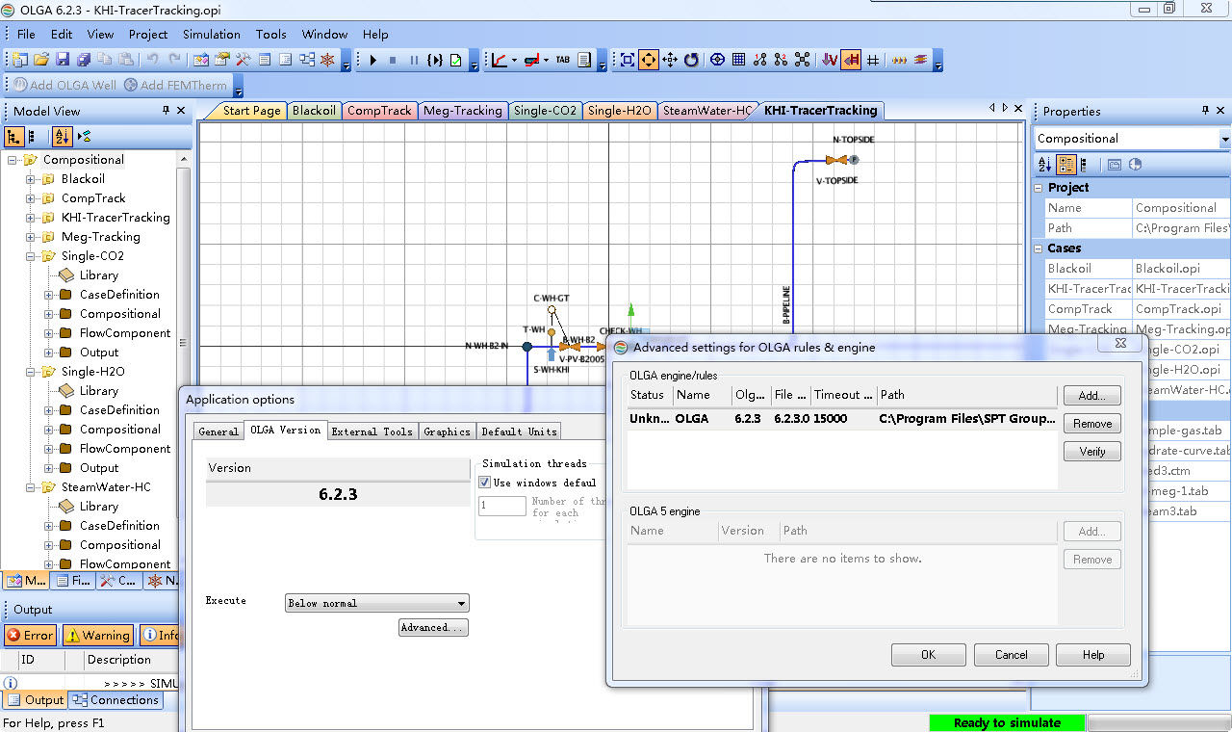Click the Advanced... button in Application options
Screen dimensions: 1232x732
433,628
